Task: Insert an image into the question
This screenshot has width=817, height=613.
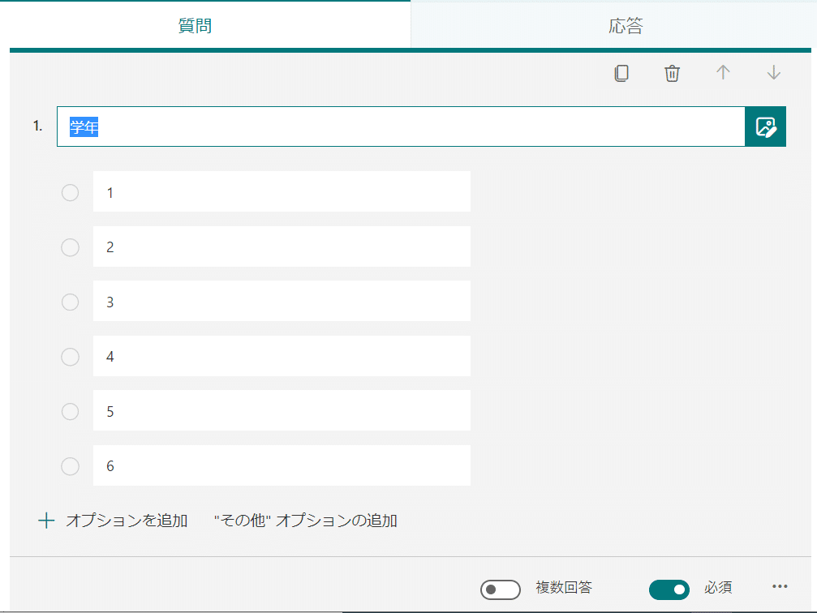Action: (765, 126)
